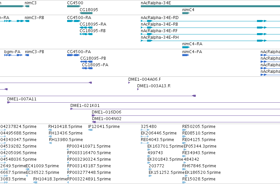The height and width of the screenshot is (184, 280).
Task: Select the nimC4-RA transcript label
Action: 192,44
